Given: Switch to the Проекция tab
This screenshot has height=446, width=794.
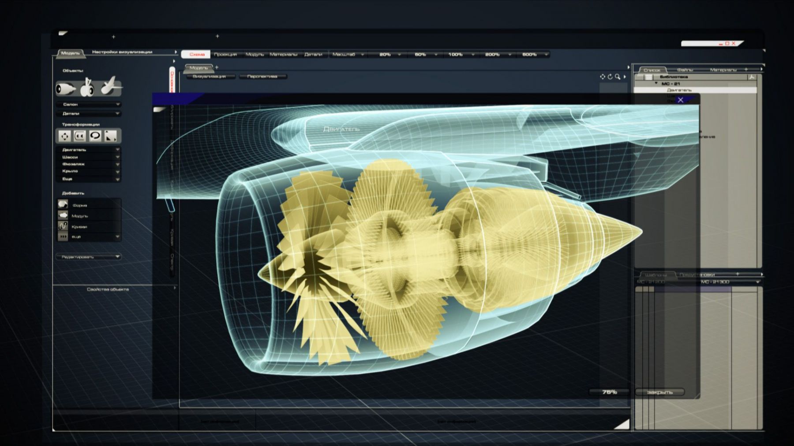Looking at the screenshot, I should pos(225,55).
